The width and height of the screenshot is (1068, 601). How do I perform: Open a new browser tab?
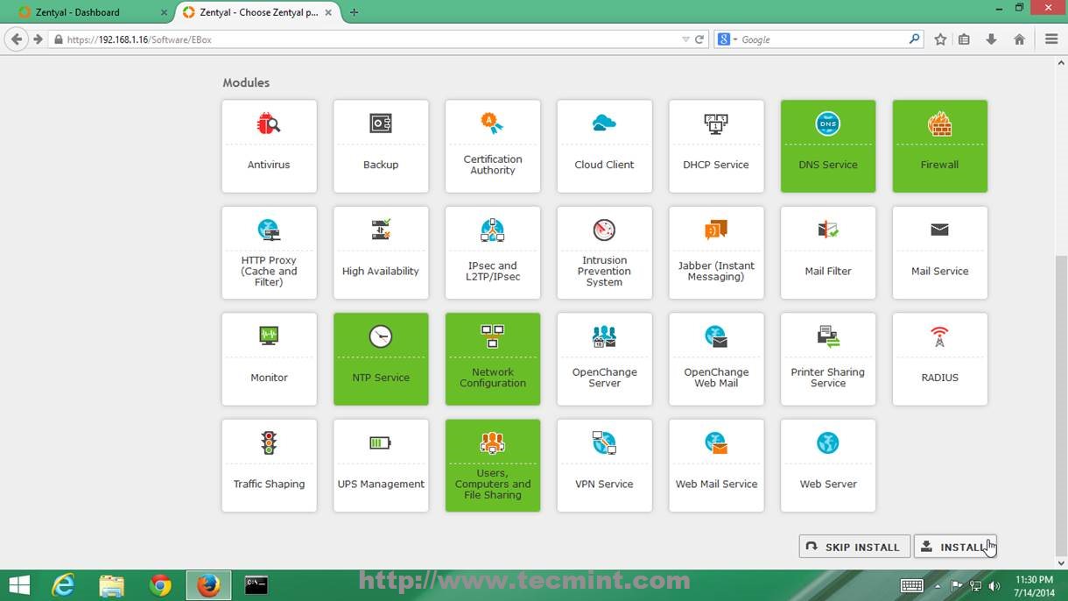pos(354,12)
